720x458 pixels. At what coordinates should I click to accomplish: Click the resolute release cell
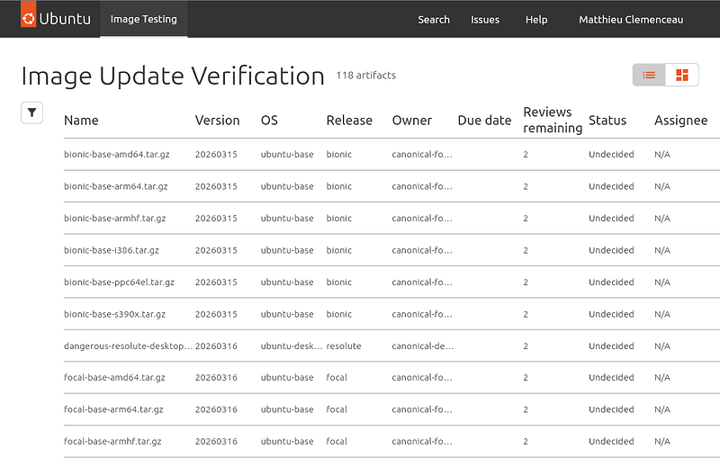click(x=344, y=346)
